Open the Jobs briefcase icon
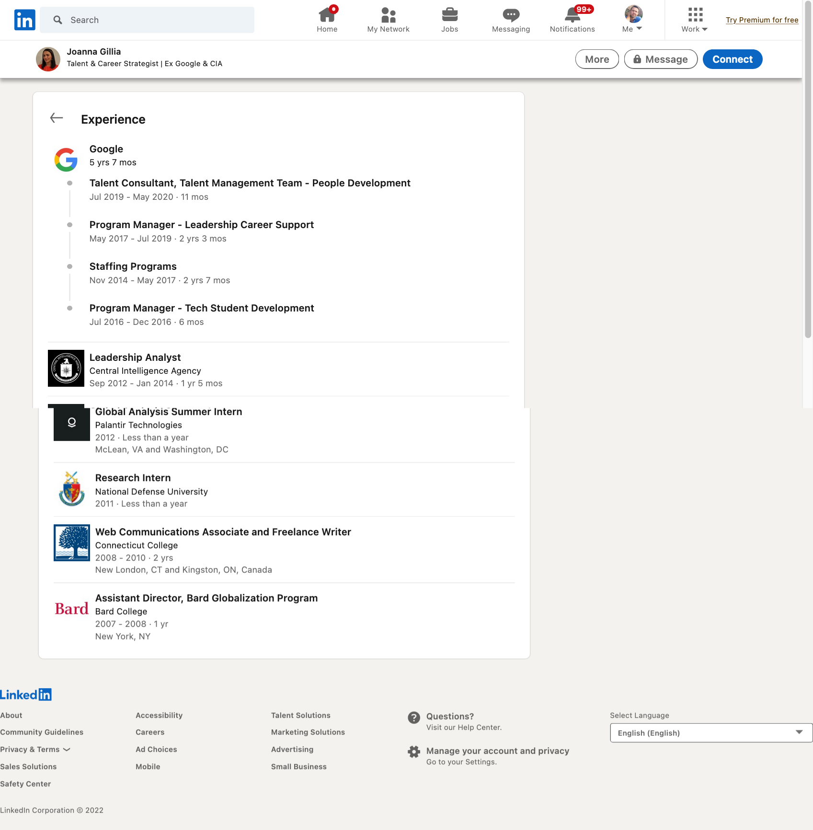The width and height of the screenshot is (813, 830). (450, 15)
